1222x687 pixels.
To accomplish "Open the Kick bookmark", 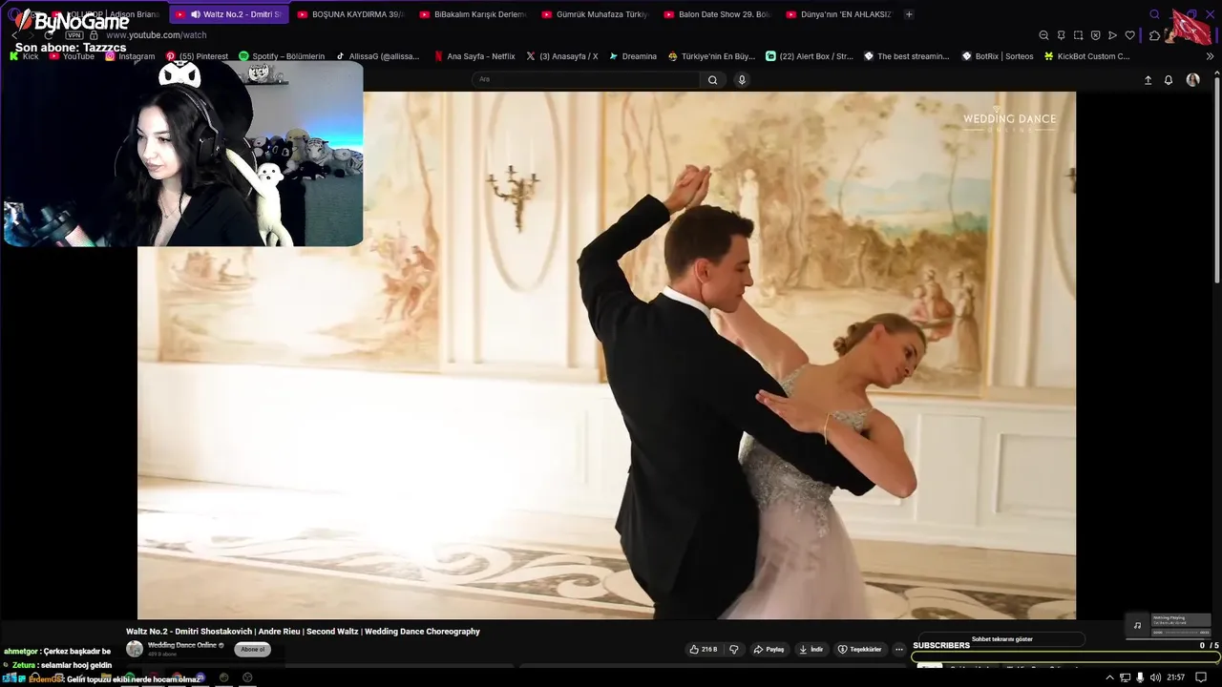I will [24, 56].
